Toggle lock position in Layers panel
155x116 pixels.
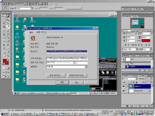click(x=134, y=82)
